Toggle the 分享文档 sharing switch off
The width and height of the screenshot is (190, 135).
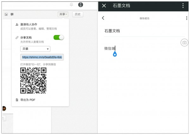click(59, 38)
